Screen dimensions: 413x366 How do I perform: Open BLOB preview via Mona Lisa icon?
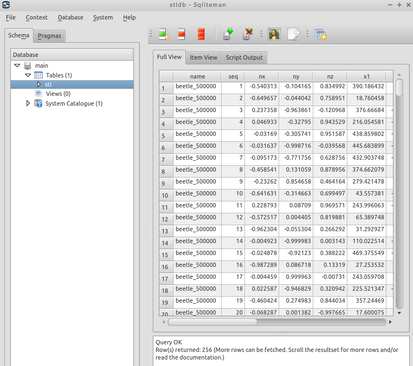[274, 35]
